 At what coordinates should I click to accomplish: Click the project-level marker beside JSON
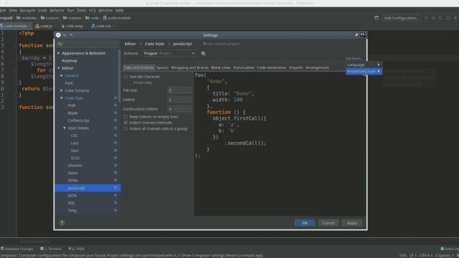(x=115, y=195)
